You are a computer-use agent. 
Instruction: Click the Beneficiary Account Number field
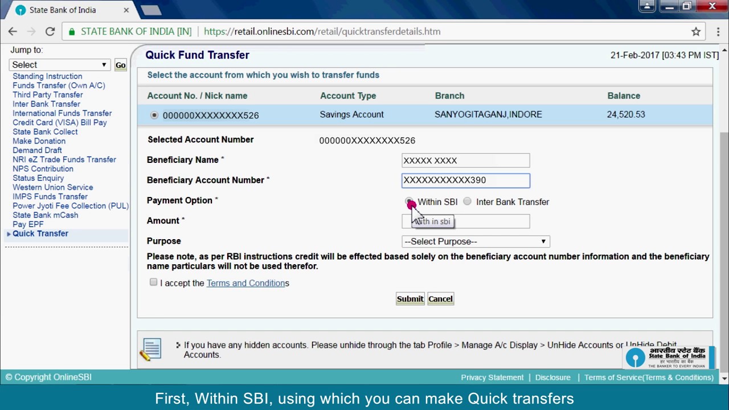click(x=465, y=181)
